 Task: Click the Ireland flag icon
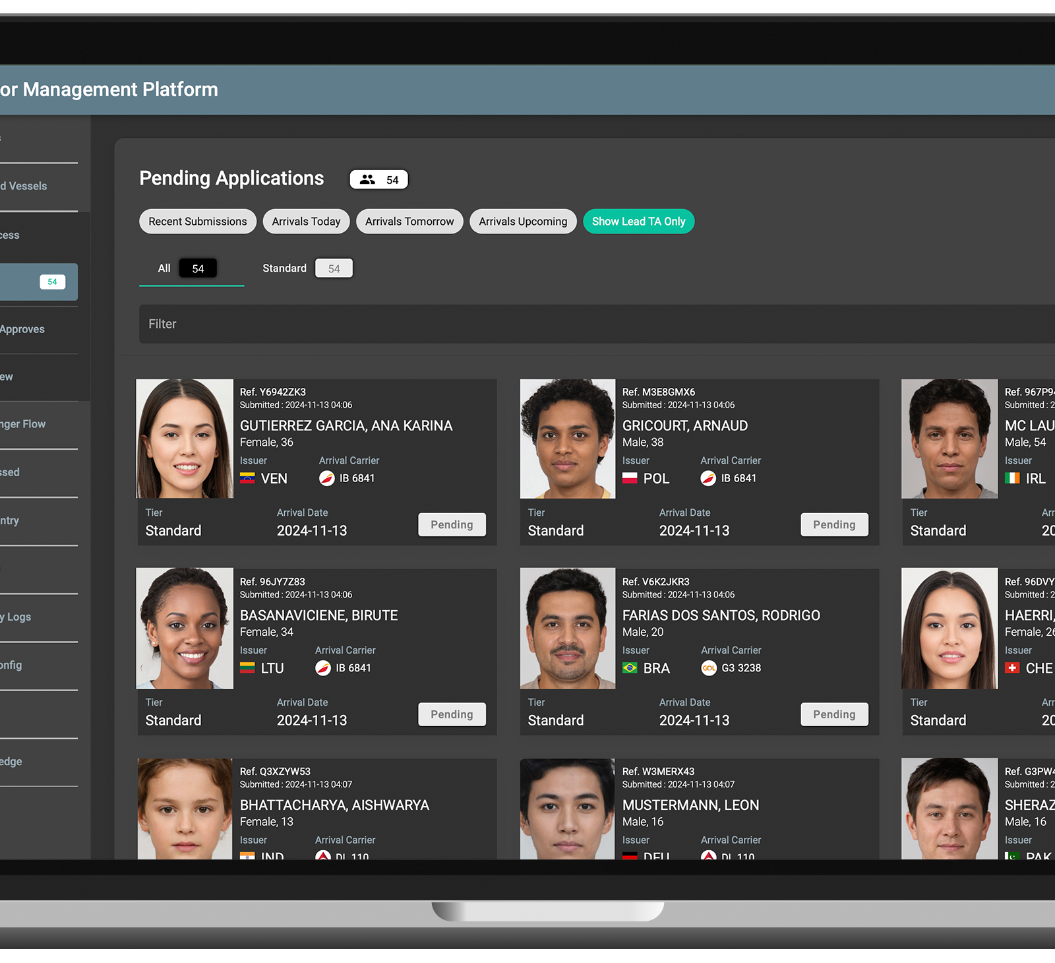[x=1012, y=478]
